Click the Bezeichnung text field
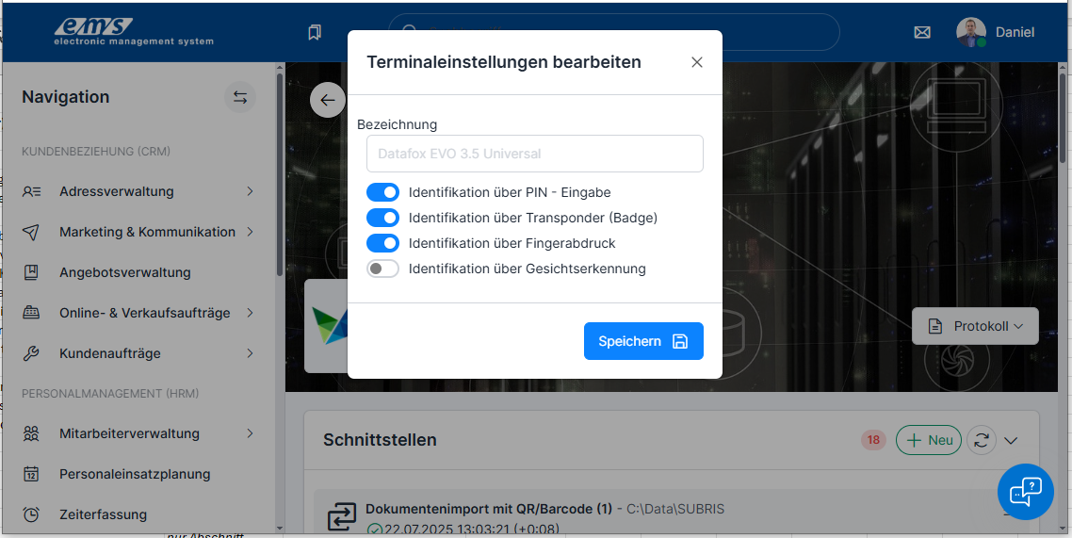 click(x=534, y=154)
